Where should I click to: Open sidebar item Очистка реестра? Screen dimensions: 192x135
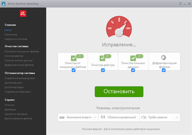point(14,56)
